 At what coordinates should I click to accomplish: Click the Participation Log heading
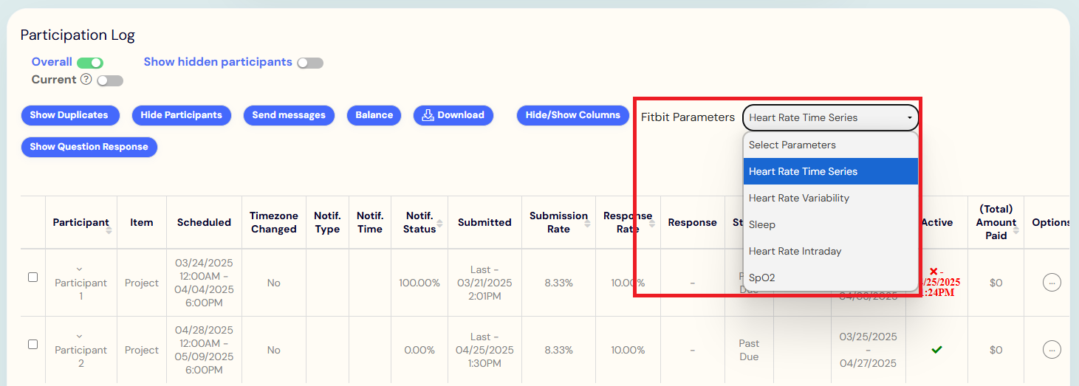click(x=78, y=35)
